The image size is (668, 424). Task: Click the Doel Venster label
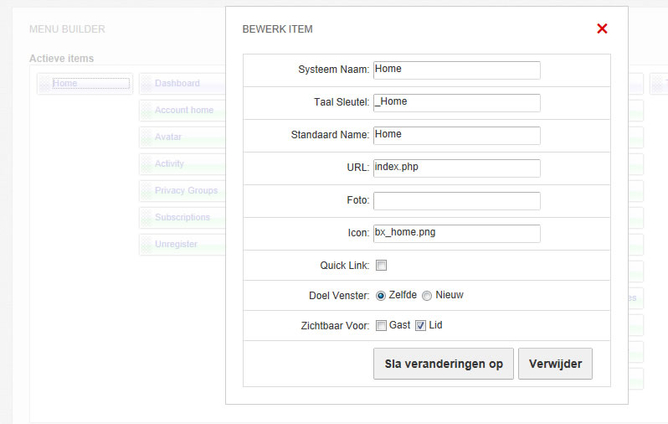pyautogui.click(x=339, y=296)
